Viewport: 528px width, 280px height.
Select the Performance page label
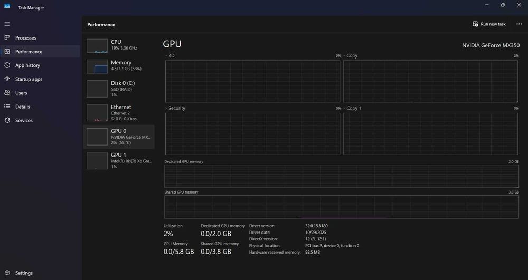click(x=29, y=52)
